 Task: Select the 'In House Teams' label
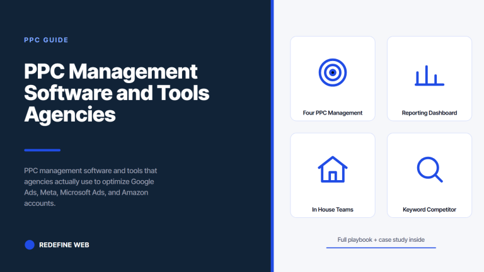333,210
